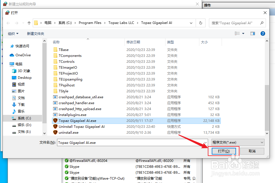This screenshot has width=275, height=183.
Task: Select 下载 folder in sidebar
Action: pyautogui.click(x=18, y=105)
